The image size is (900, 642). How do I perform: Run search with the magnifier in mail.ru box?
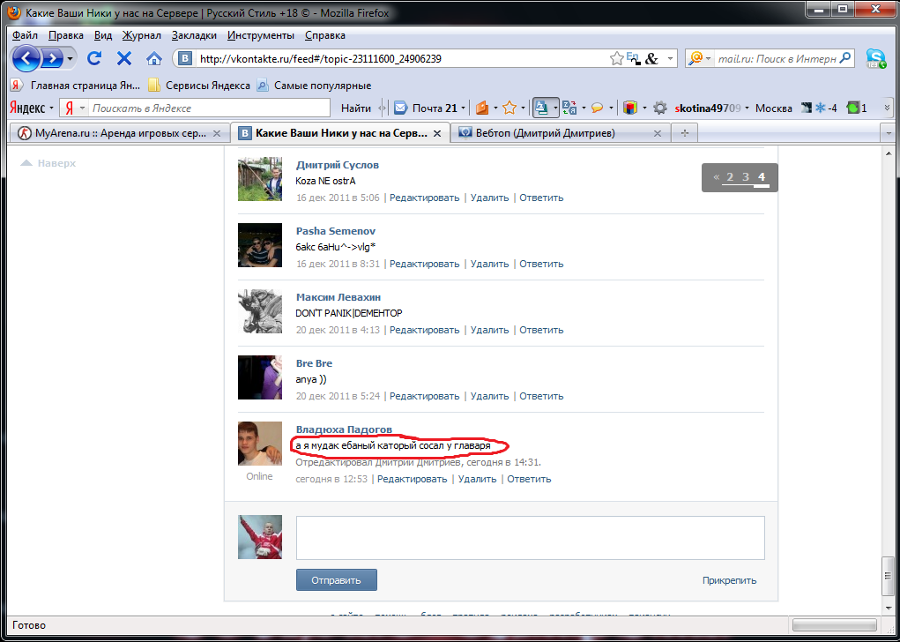(844, 58)
